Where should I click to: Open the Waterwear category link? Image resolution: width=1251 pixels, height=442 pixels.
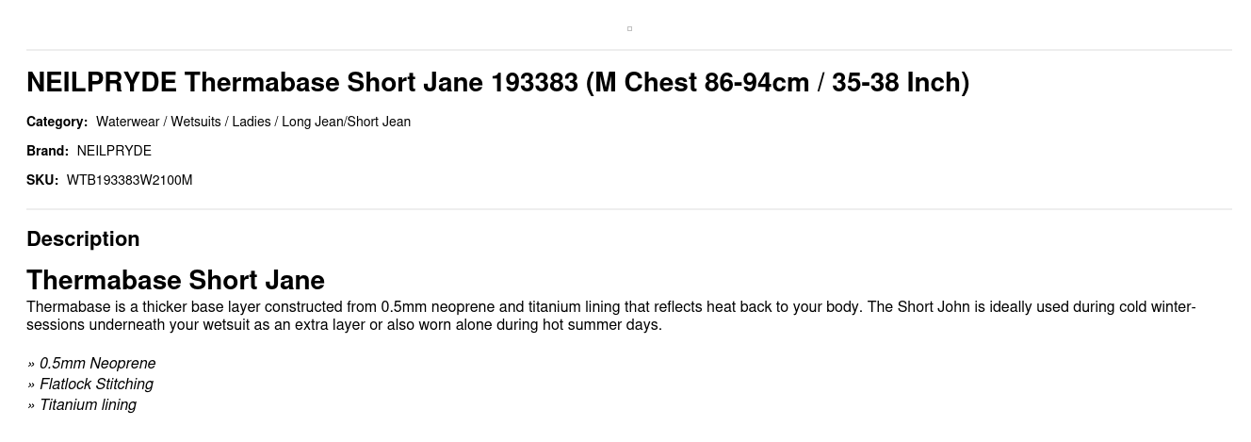coord(127,122)
